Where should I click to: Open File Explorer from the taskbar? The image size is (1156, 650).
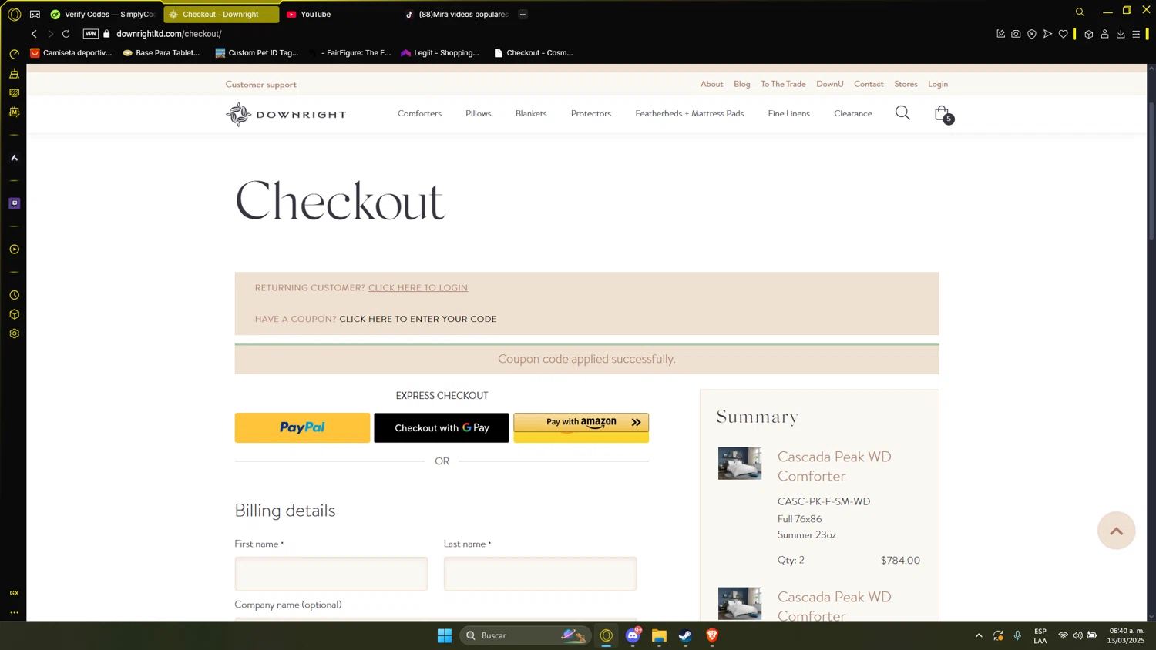[x=659, y=635]
